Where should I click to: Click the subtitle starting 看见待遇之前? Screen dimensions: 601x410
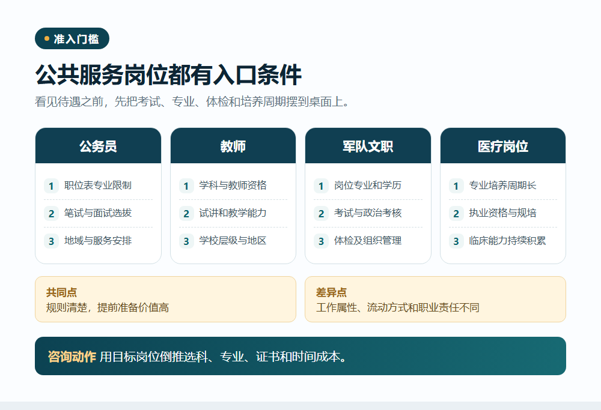tap(192, 101)
